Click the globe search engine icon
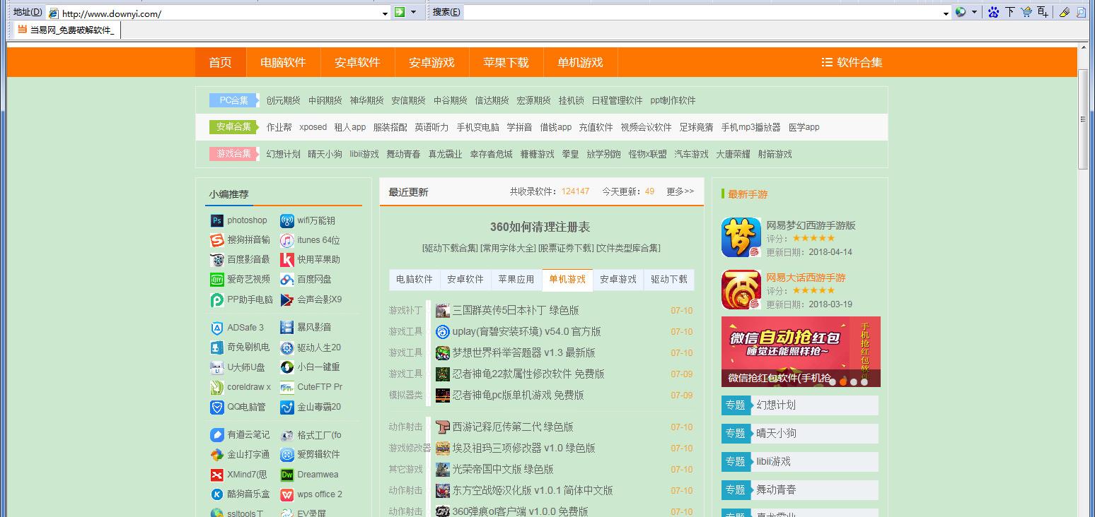 point(961,12)
